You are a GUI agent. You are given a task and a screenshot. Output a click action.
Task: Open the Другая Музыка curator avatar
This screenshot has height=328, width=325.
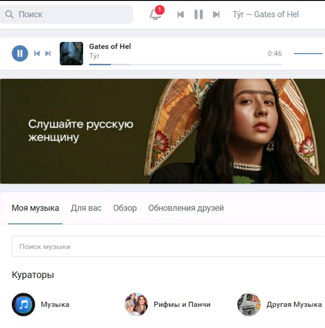point(249,304)
